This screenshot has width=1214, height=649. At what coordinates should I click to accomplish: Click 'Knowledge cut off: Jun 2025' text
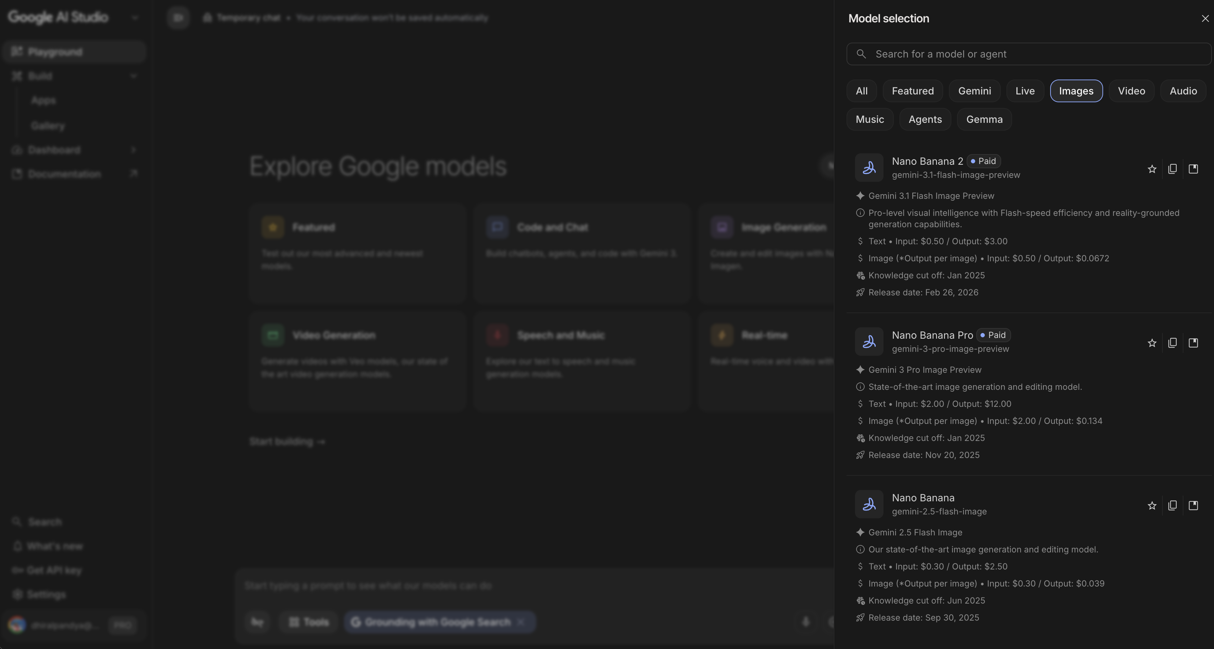(x=926, y=600)
